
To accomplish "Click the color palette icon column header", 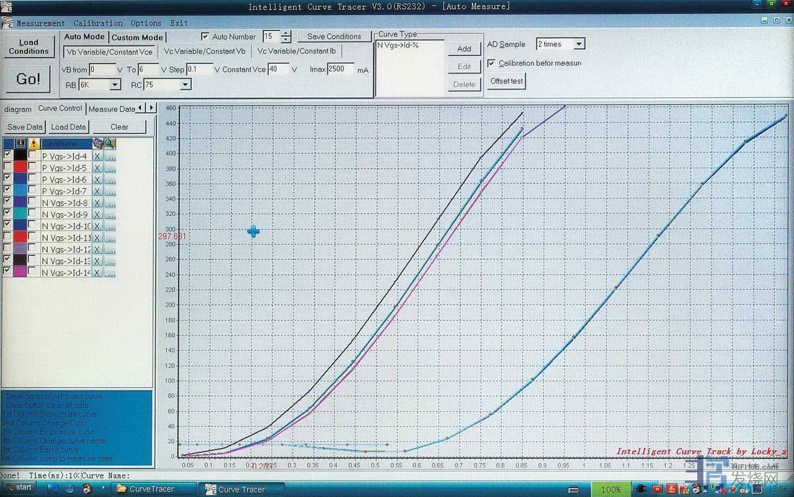I will [20, 144].
